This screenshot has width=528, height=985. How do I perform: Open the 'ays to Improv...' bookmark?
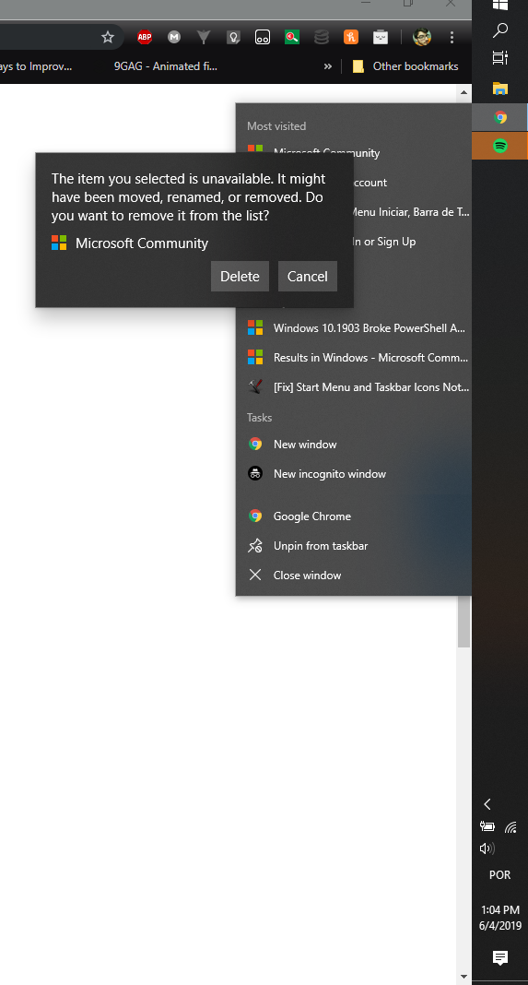click(36, 66)
